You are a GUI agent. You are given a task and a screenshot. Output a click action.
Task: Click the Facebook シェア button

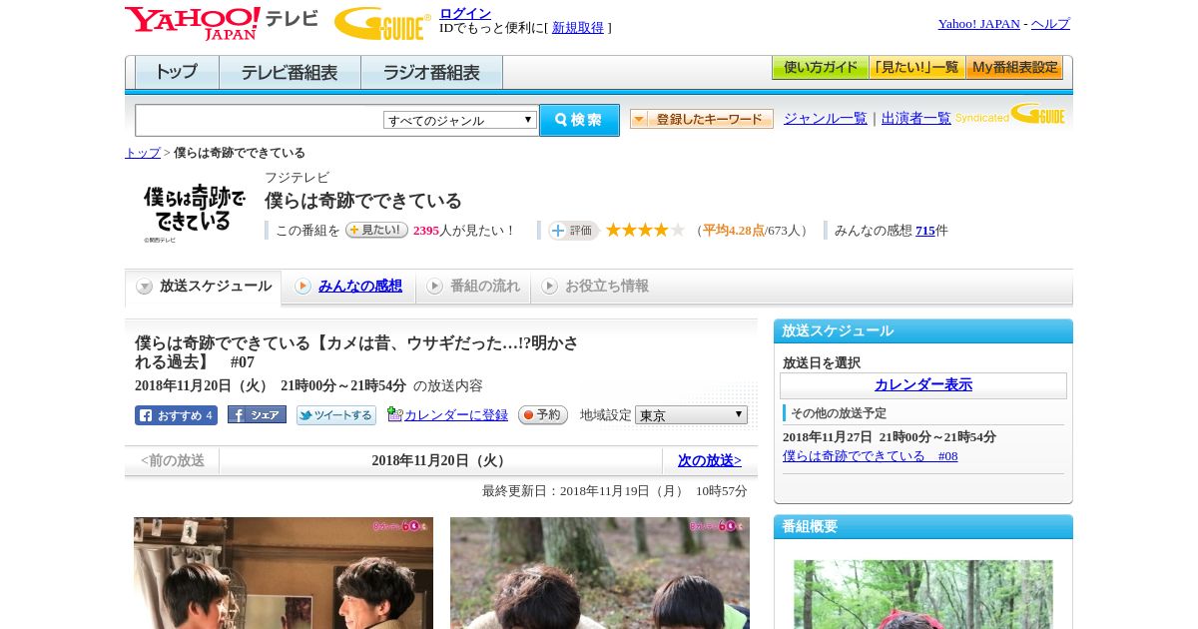[257, 414]
